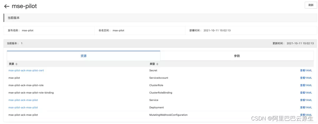Image resolution: width=318 pixels, height=124 pixels.
Task: Go back using the arrow beside mse-pilot
Action: click(7, 6)
